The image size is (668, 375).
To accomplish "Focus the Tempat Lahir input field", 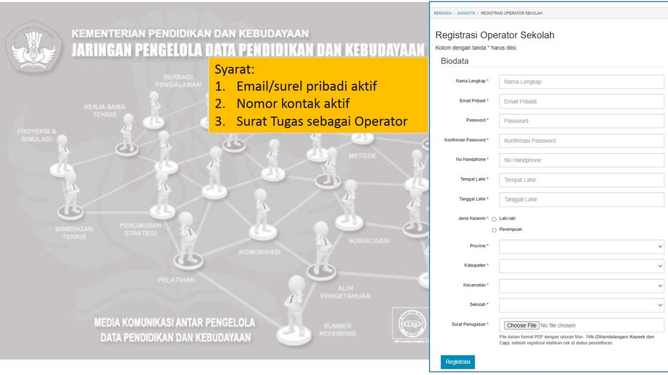I will [581, 180].
